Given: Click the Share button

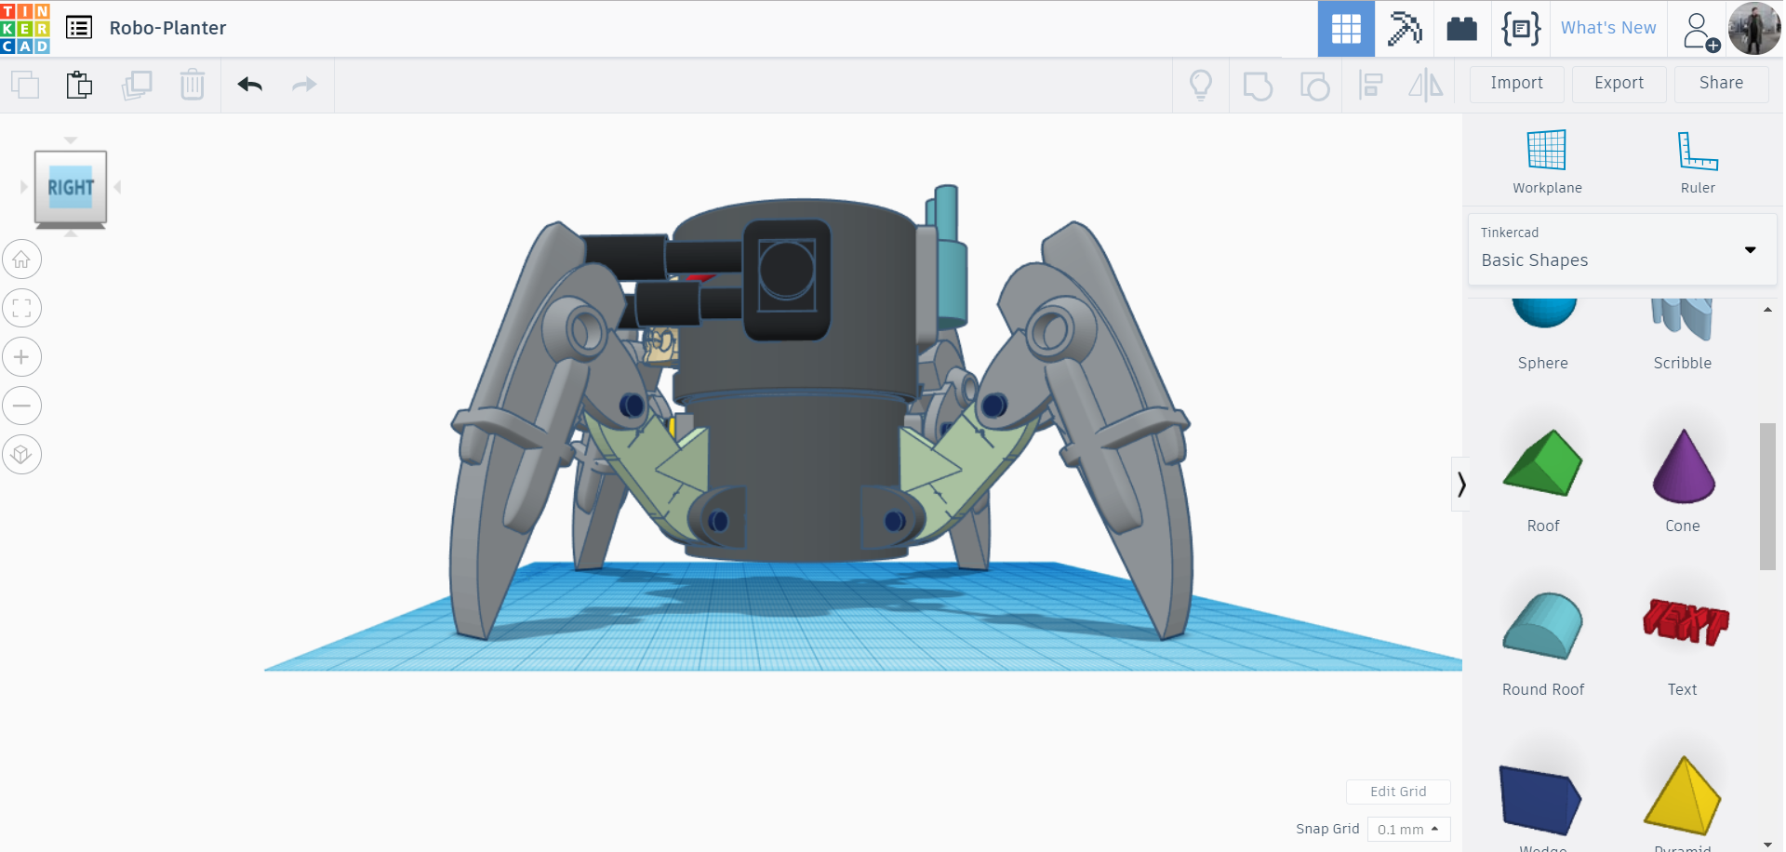Looking at the screenshot, I should 1721,84.
